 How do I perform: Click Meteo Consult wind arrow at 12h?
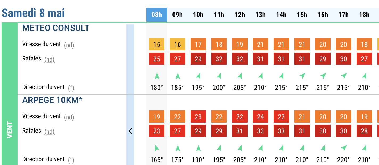240,76
